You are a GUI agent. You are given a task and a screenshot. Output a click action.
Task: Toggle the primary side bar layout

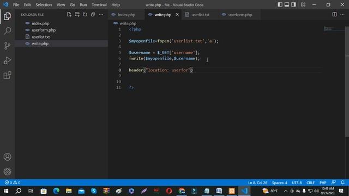coord(280,4)
